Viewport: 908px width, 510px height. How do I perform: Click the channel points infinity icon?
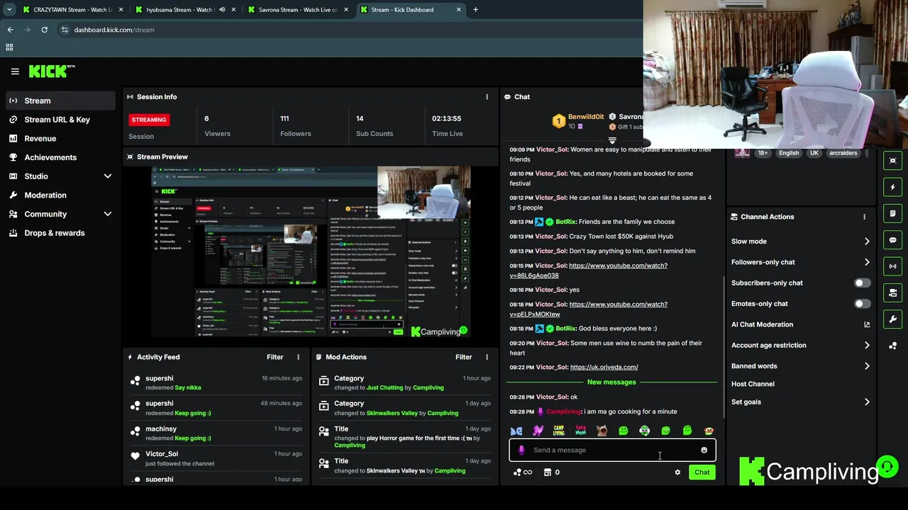[523, 472]
